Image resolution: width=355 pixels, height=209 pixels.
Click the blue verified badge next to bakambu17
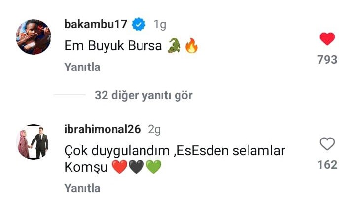139,24
